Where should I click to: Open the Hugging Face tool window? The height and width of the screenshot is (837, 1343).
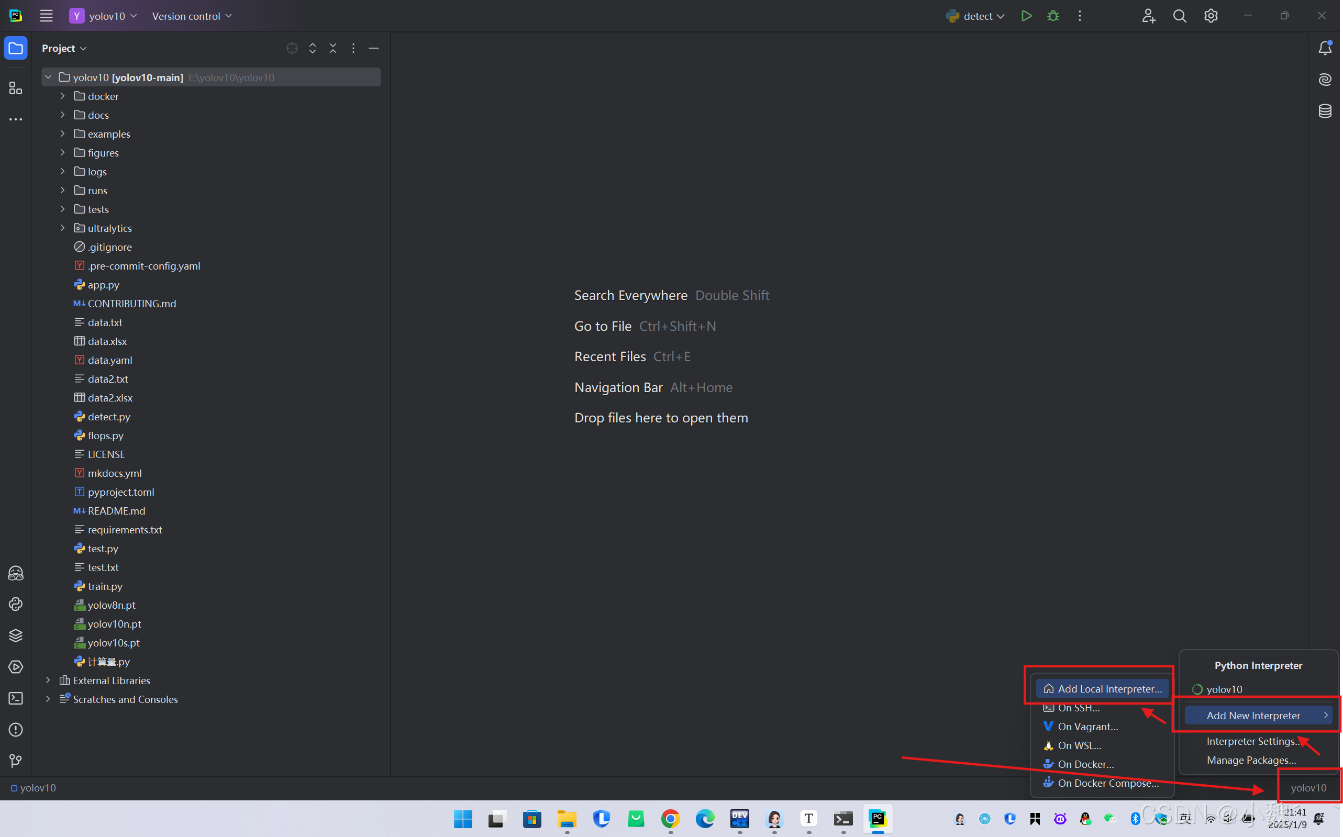15,573
